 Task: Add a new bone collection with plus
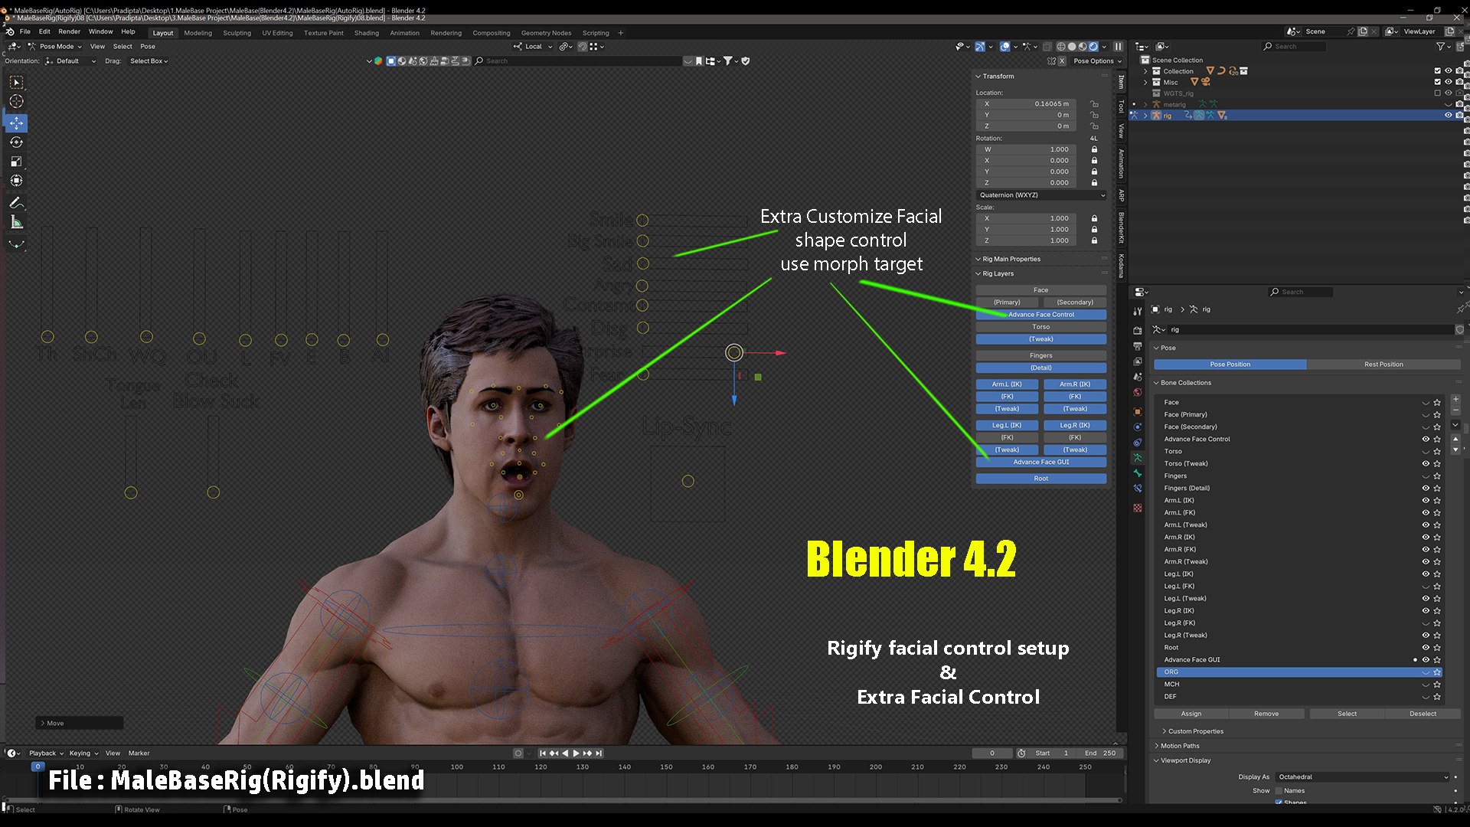tap(1455, 399)
